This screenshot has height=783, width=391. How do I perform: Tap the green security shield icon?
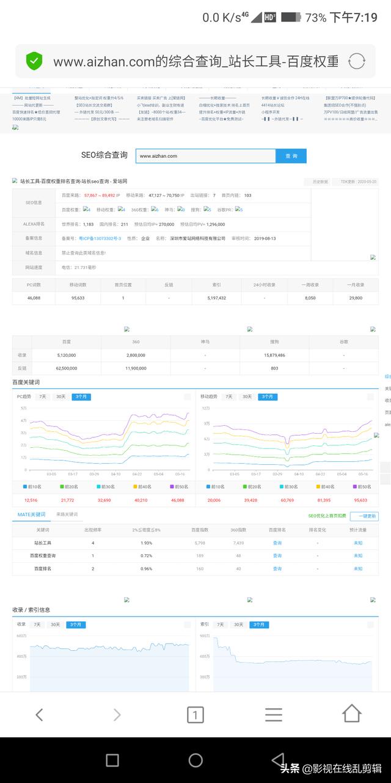34,61
